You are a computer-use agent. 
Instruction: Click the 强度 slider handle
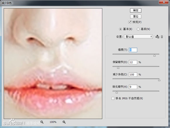[154, 55]
